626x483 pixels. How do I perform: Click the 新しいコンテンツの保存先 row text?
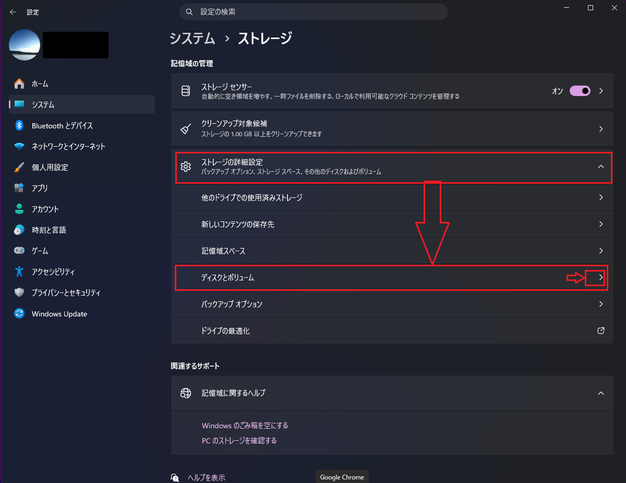point(238,224)
